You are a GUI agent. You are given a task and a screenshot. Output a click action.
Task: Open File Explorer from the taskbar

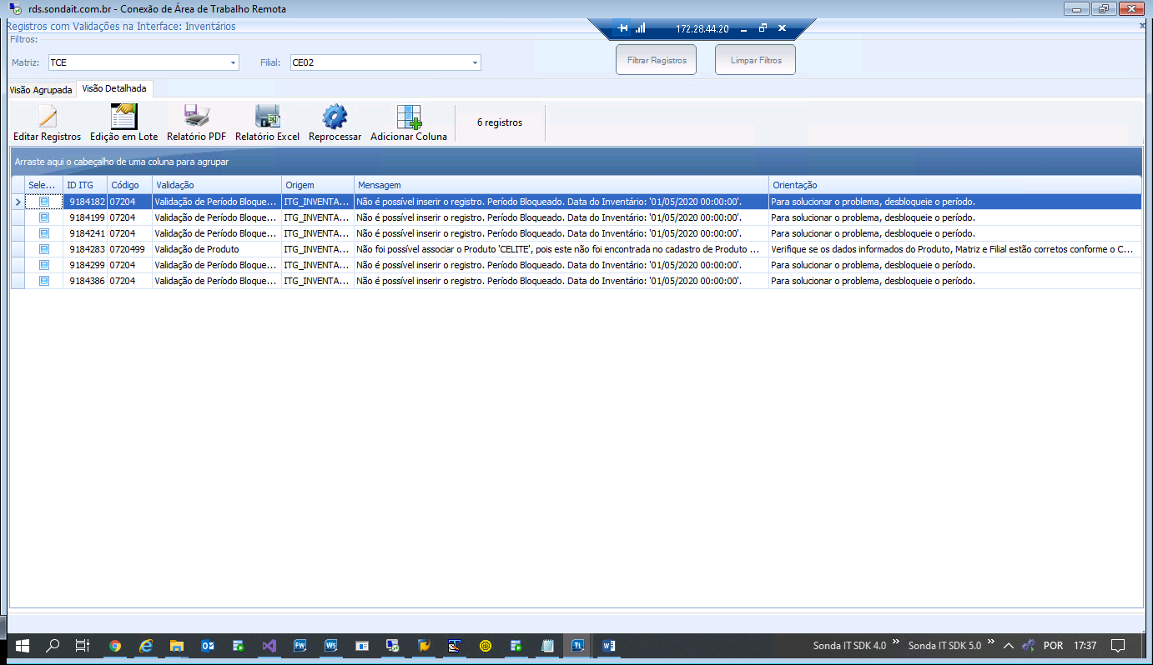click(177, 645)
